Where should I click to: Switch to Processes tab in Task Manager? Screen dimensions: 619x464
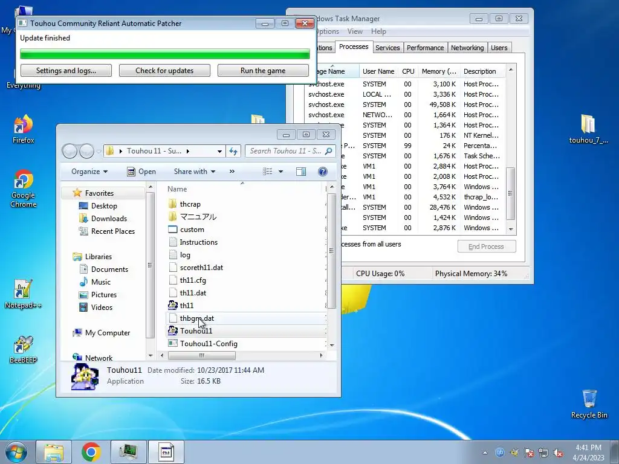pos(354,47)
